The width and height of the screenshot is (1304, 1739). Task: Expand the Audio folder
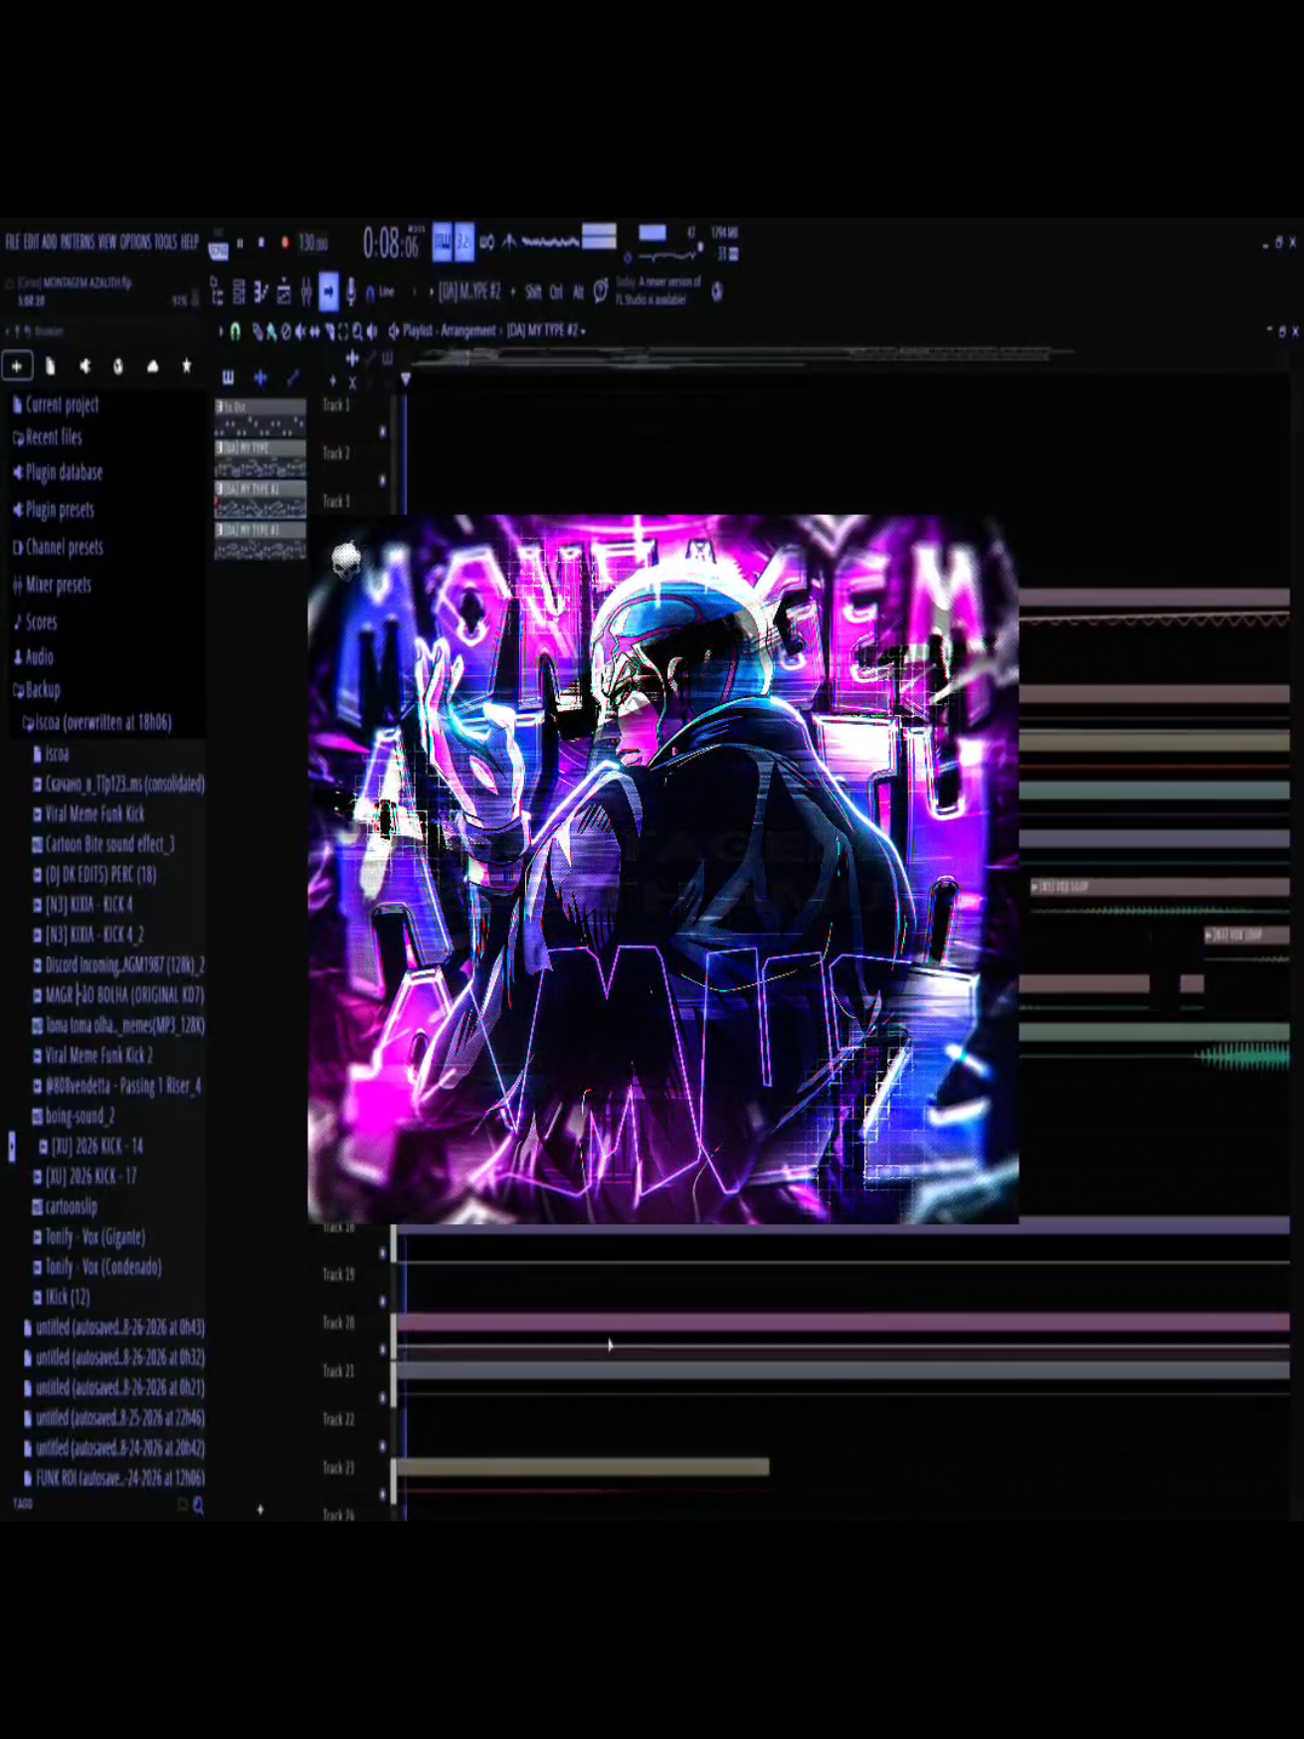point(33,657)
